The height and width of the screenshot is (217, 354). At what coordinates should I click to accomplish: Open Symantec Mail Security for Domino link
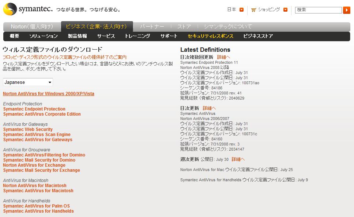click(x=39, y=160)
